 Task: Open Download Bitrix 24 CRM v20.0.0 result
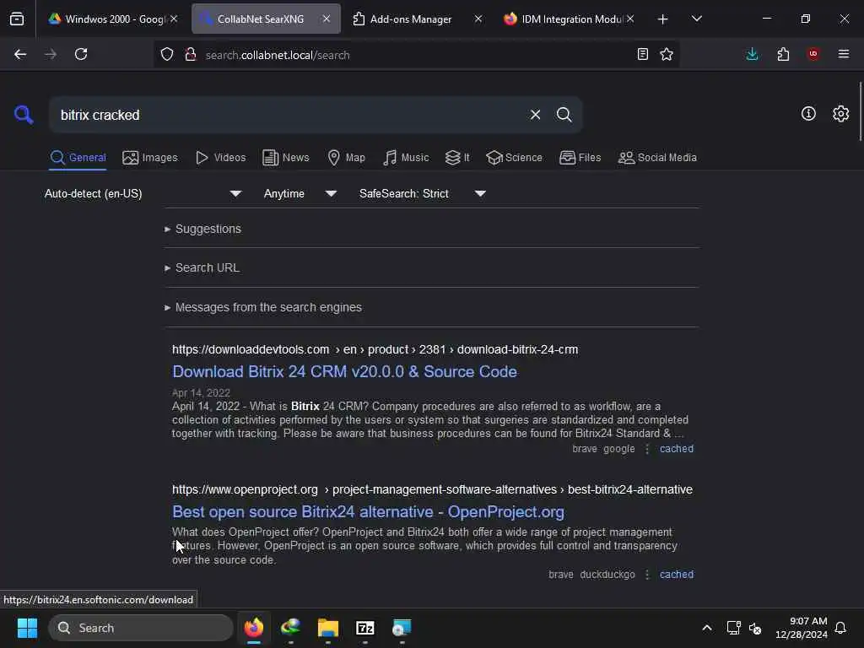[x=344, y=372]
